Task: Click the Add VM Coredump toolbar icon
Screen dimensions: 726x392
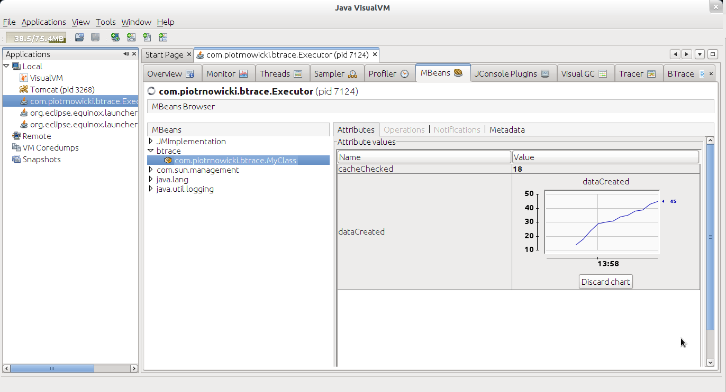Action: (147, 38)
